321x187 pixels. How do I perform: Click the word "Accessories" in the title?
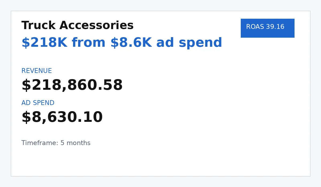(x=97, y=26)
